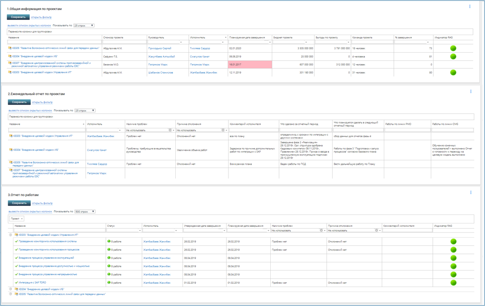This screenshot has width=485, height=306.
Task: Open the Руководитель filter dropdown in section 1
Action: (x=181, y=42)
